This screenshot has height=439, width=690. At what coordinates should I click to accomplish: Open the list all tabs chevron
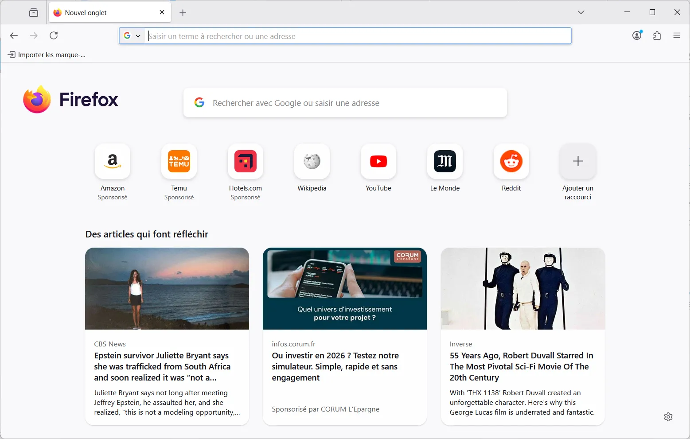tap(581, 12)
